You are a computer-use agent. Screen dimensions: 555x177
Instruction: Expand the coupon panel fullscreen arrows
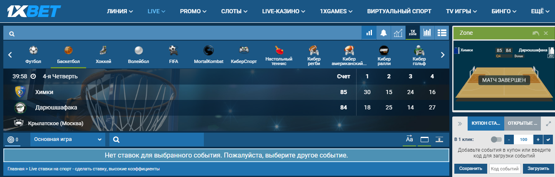[x=548, y=124]
